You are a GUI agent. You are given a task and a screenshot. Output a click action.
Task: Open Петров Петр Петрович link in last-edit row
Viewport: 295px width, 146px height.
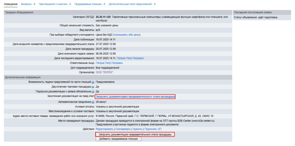pyautogui.click(x=130, y=58)
